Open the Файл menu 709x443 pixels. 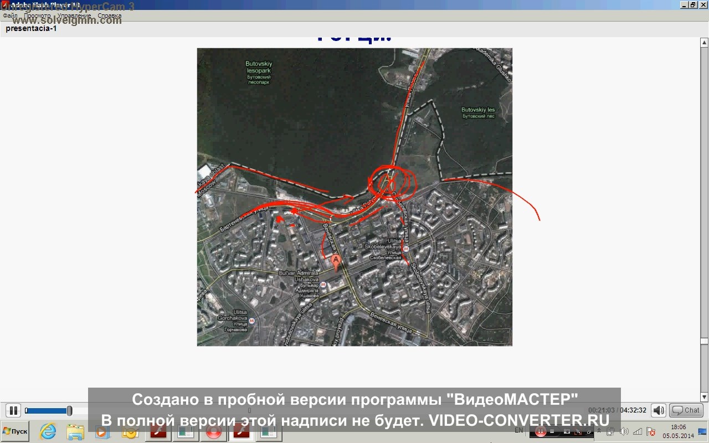[10, 16]
